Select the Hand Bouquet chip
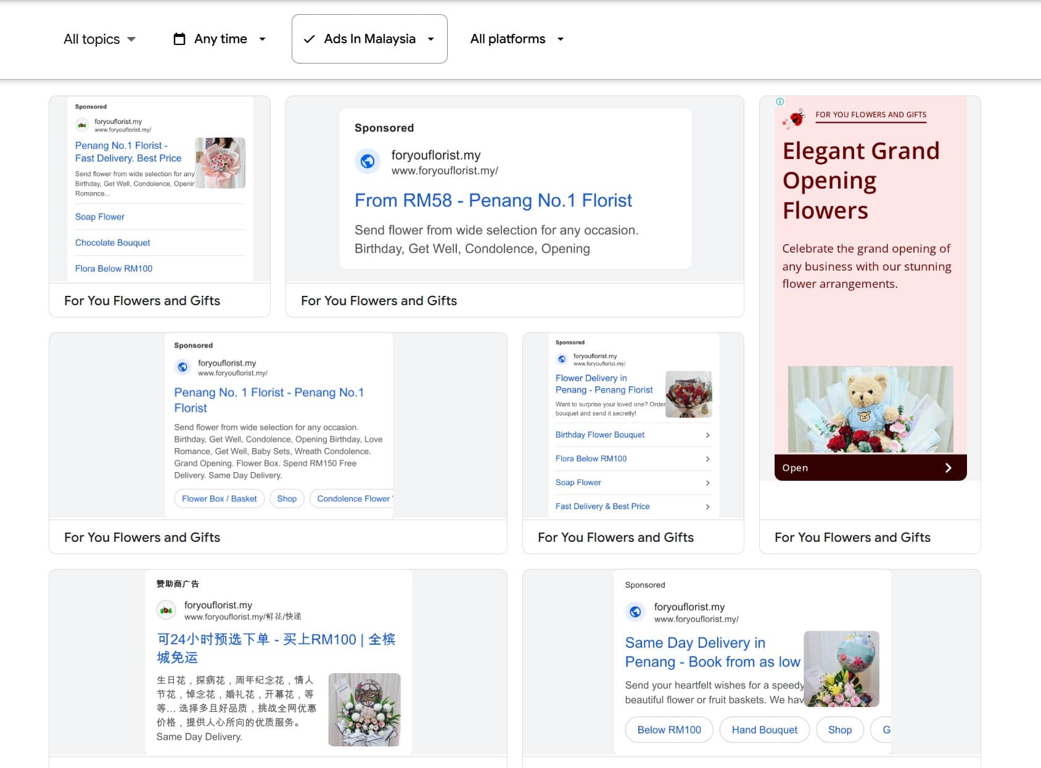The image size is (1041, 768). point(764,730)
